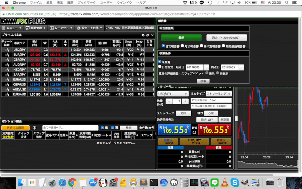This screenshot has width=302, height=189.
Task: Open Chrome ウインドウ menu
Action: [x=124, y=2]
